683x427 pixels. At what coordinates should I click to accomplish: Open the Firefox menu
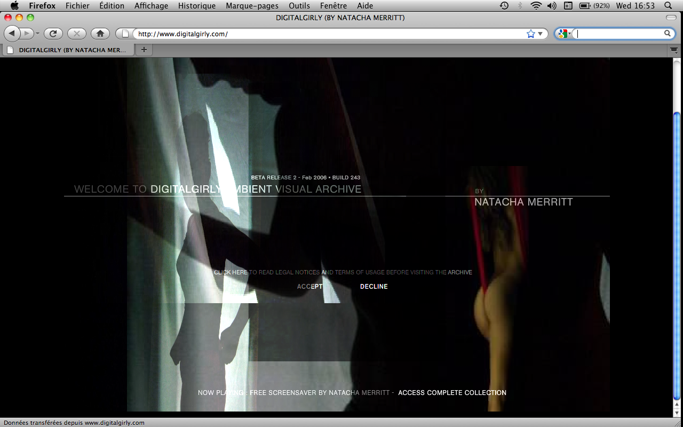(42, 6)
